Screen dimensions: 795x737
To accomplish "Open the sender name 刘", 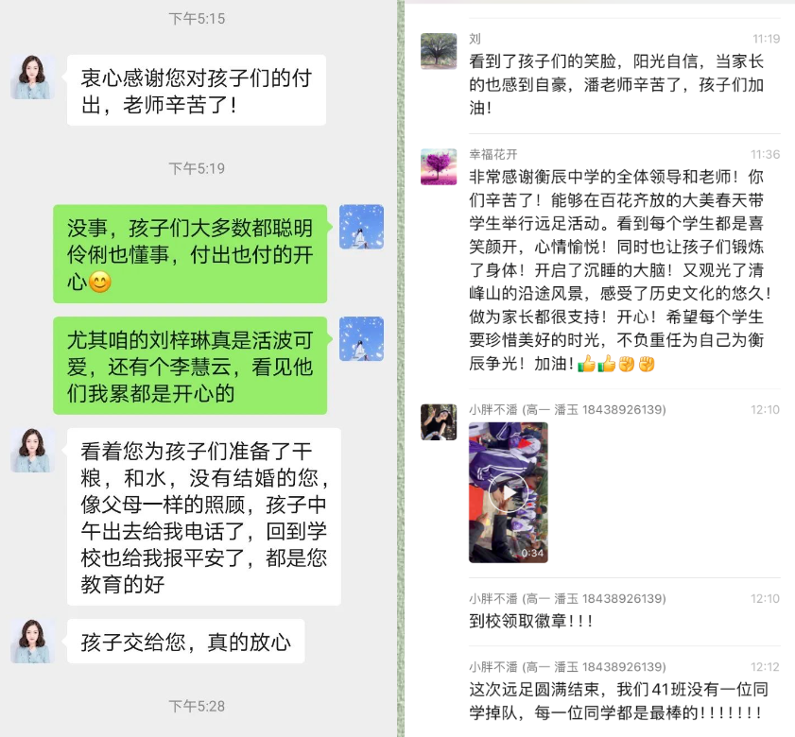I will 475,39.
